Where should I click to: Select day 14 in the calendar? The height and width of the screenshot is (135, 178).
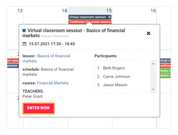click(64, 11)
